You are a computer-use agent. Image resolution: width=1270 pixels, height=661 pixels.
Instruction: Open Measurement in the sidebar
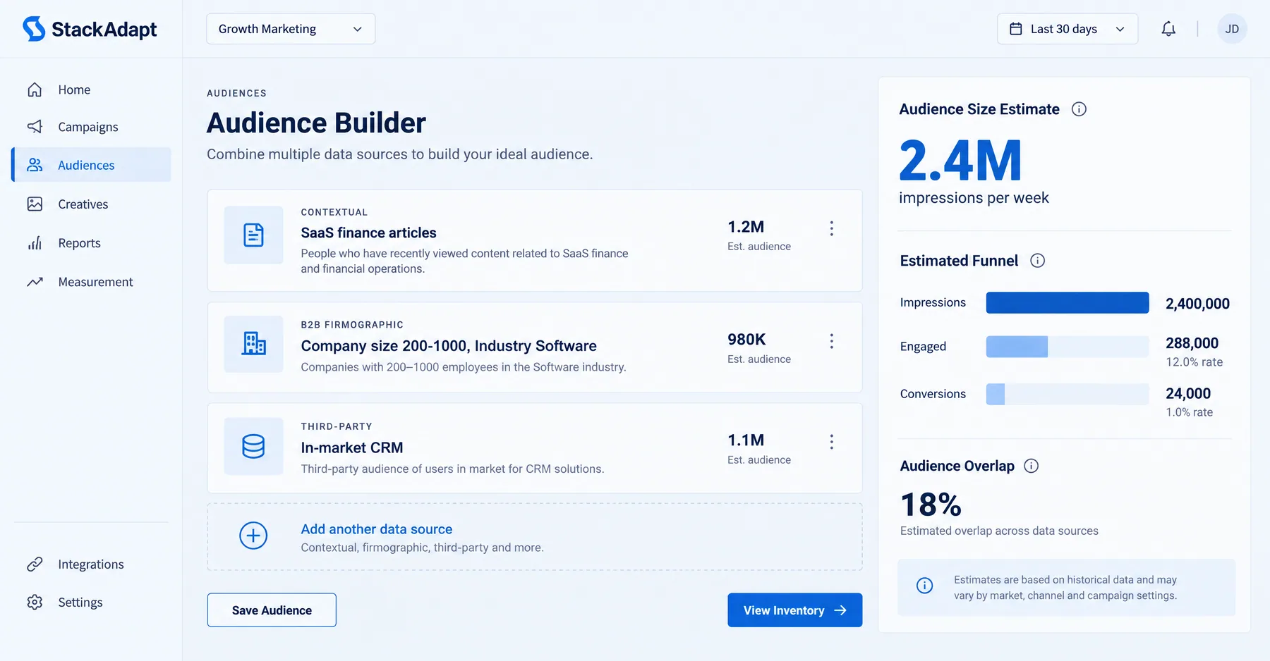pos(91,282)
